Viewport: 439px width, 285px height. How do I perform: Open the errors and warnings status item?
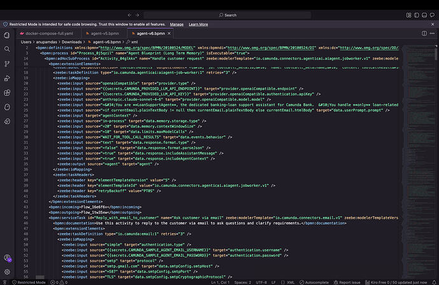(x=59, y=282)
